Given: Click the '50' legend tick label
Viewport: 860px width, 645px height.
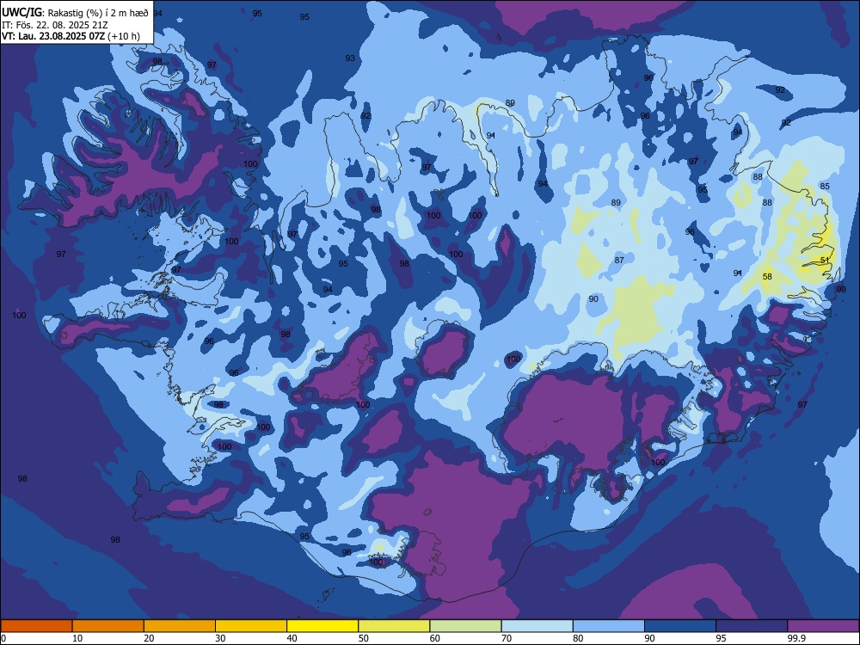Looking at the screenshot, I should (x=364, y=638).
